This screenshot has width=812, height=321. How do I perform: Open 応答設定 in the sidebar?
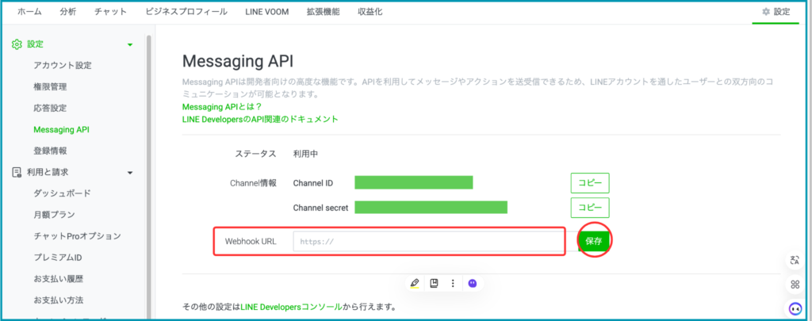point(50,109)
